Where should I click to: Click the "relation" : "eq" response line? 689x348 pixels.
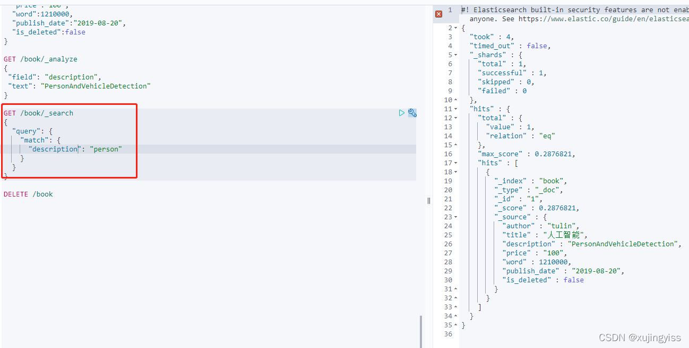click(x=520, y=136)
